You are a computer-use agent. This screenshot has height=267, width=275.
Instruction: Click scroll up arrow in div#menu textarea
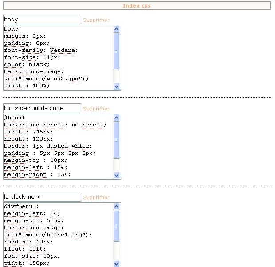[117, 207]
